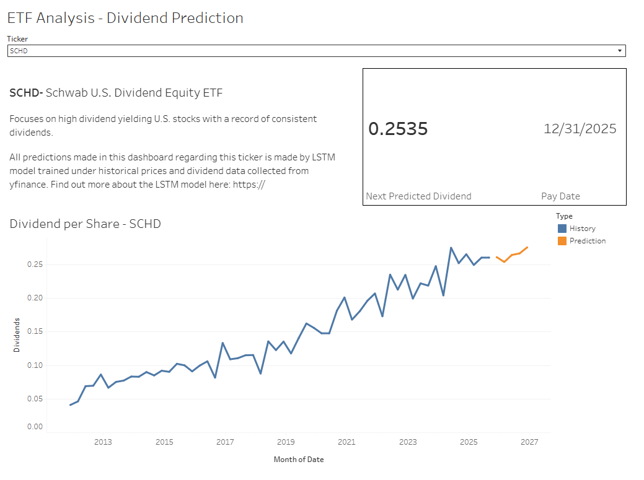
Task: Highlight the History series in the legend
Action: point(582,228)
